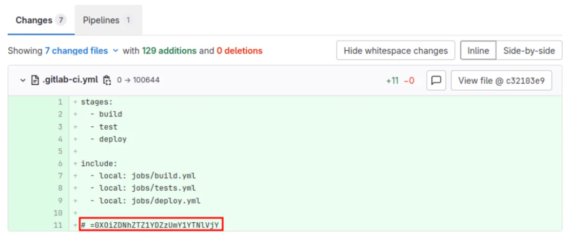Open View file @ c32103e9
570x235 pixels.
pyautogui.click(x=501, y=80)
